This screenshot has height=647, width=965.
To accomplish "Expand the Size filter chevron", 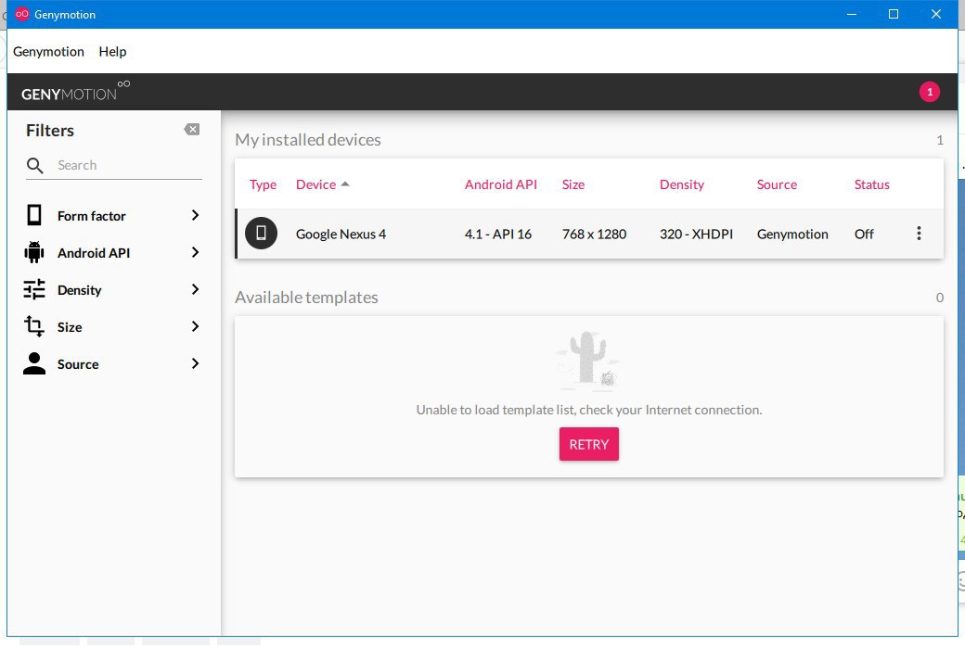I will (x=195, y=326).
